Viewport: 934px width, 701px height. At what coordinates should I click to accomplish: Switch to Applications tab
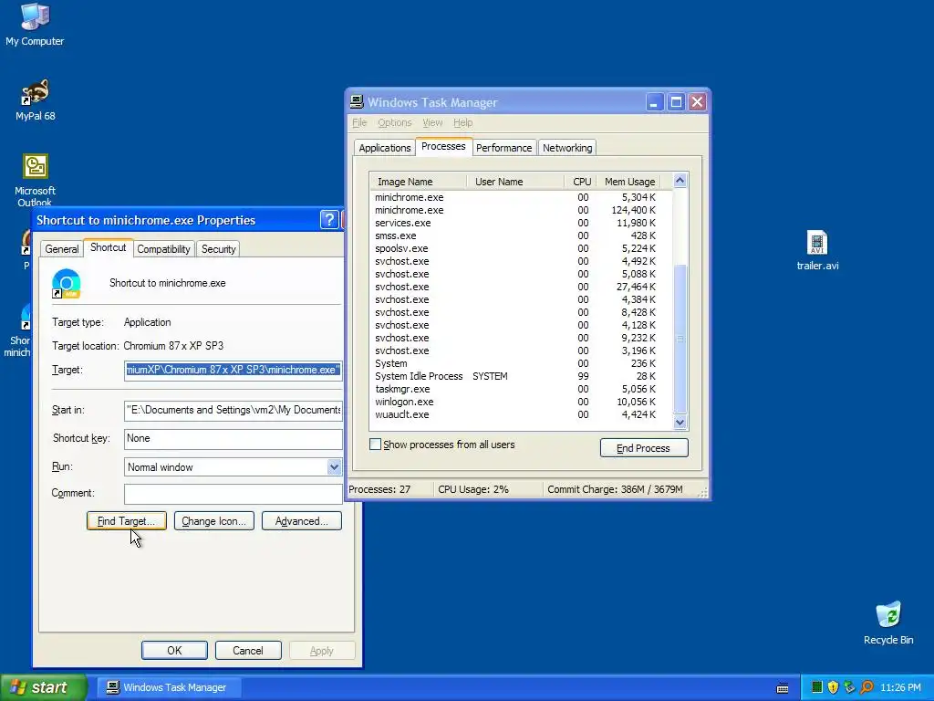[x=384, y=148]
